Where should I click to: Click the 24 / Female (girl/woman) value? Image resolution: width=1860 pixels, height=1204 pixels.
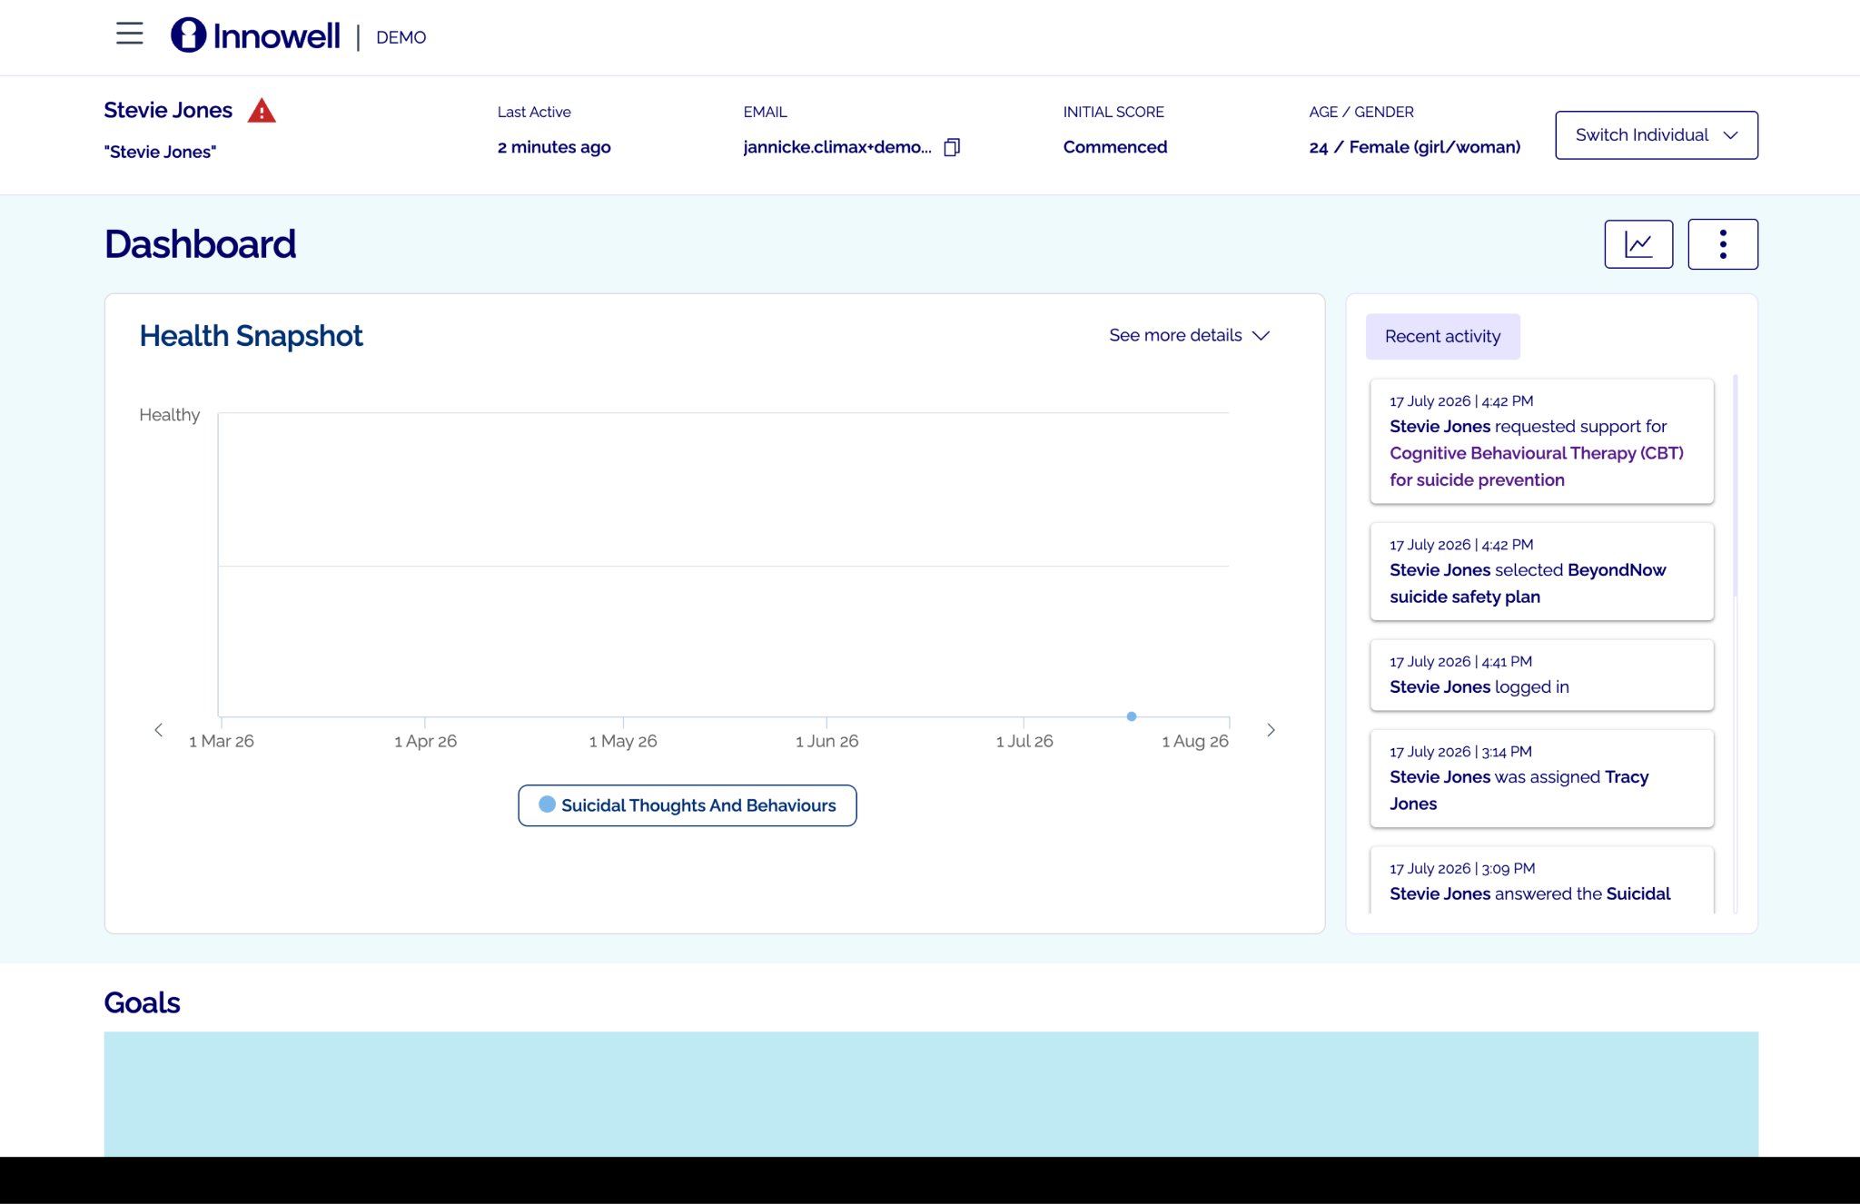point(1414,147)
